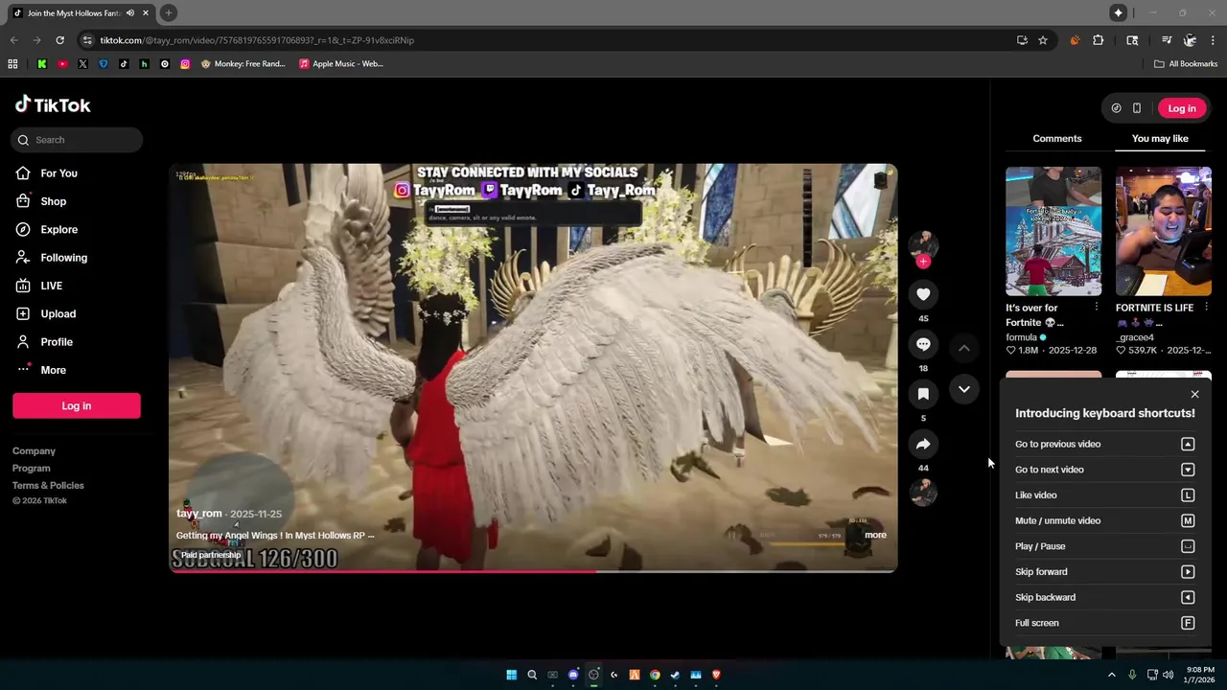1227x690 pixels.
Task: Open the YouTube bookmark icon
Action: (62, 64)
